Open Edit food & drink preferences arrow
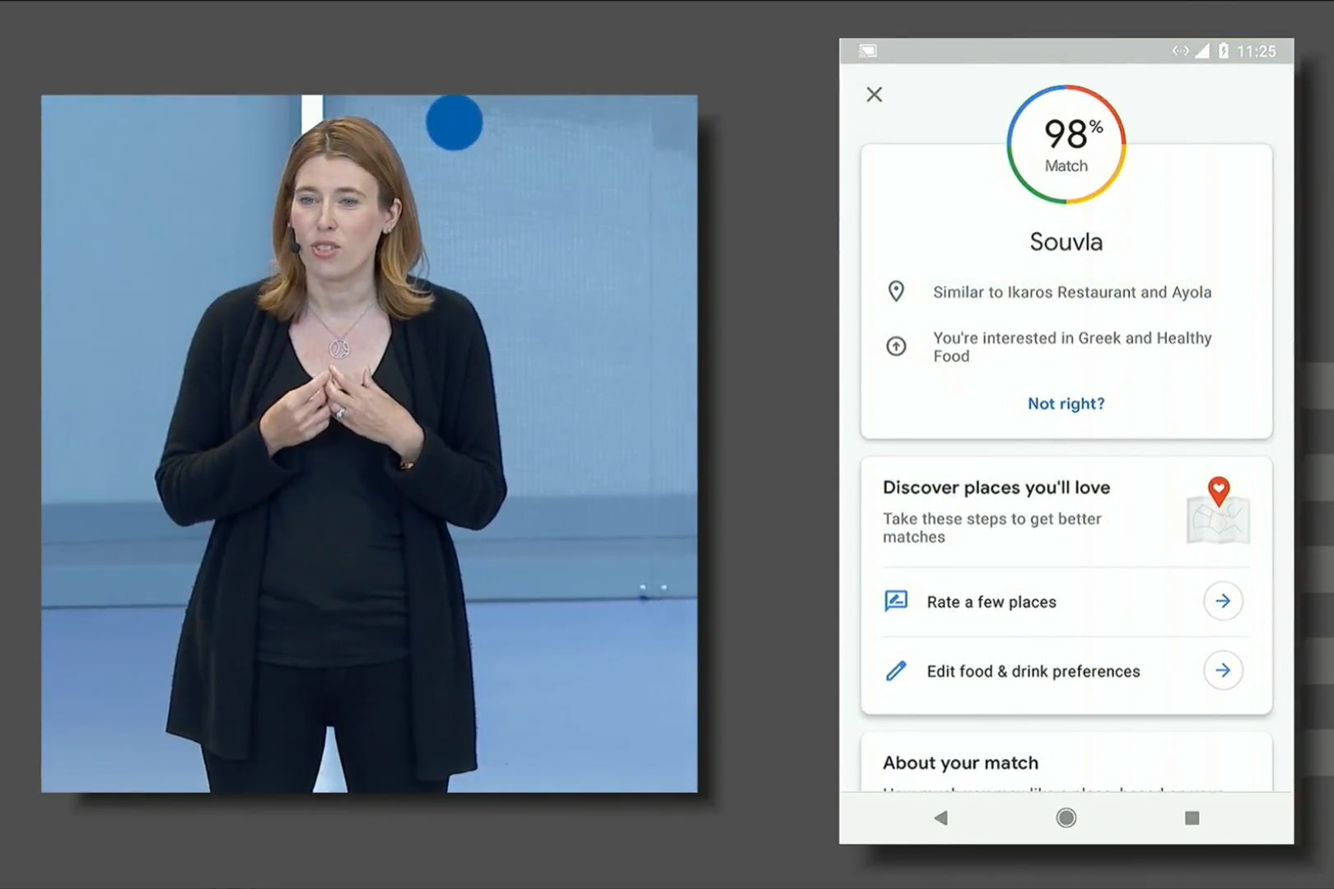 1223,671
